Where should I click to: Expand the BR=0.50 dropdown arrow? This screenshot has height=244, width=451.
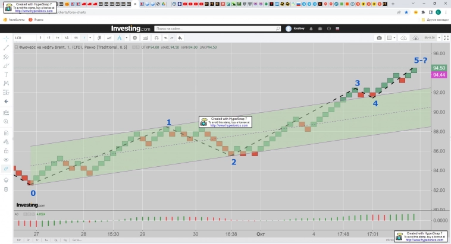tap(439, 38)
